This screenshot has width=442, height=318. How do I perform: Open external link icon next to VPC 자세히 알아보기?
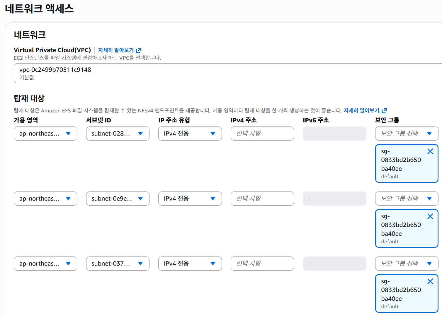(x=139, y=50)
